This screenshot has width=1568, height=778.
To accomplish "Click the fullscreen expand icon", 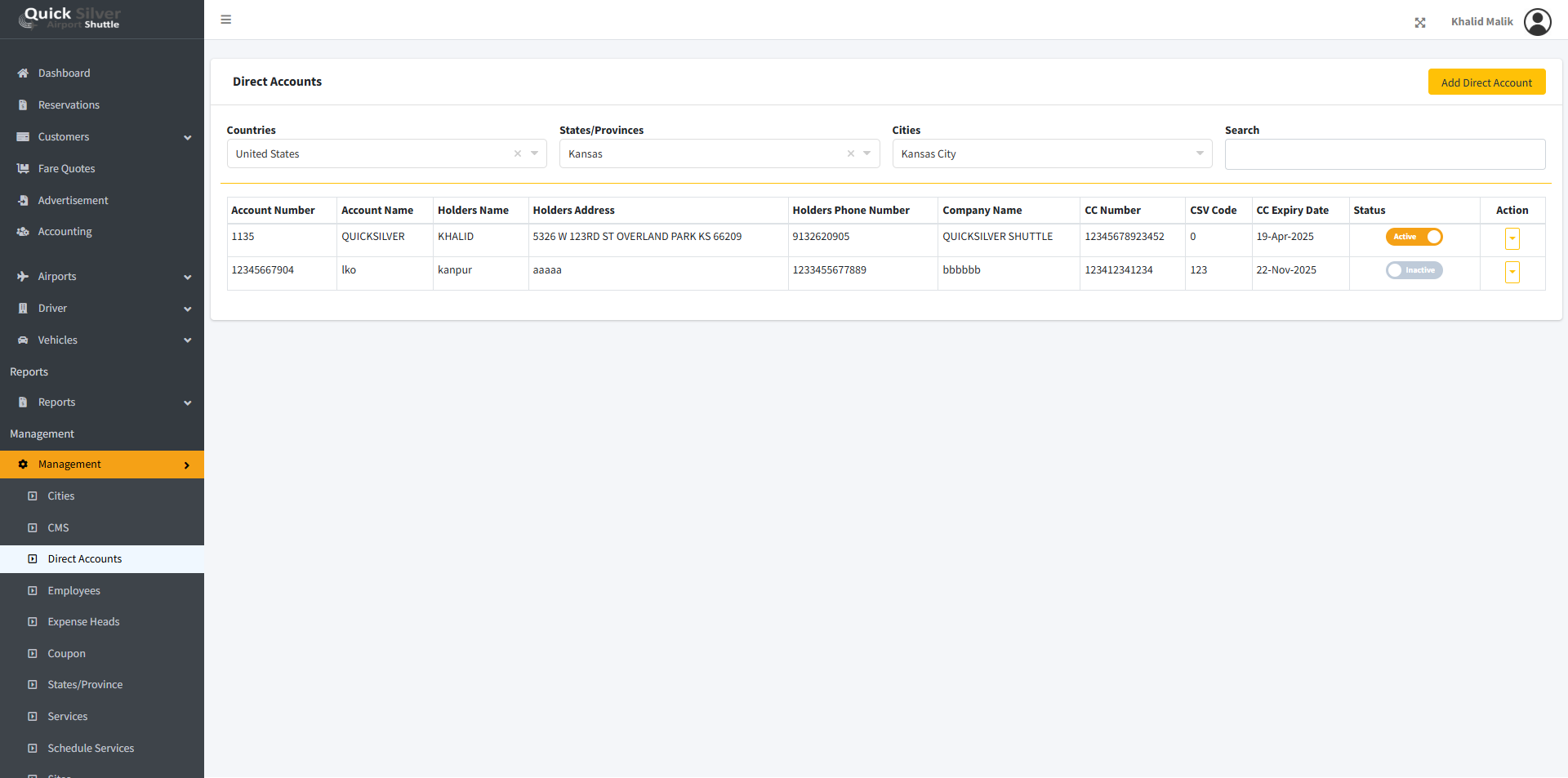I will pos(1420,23).
